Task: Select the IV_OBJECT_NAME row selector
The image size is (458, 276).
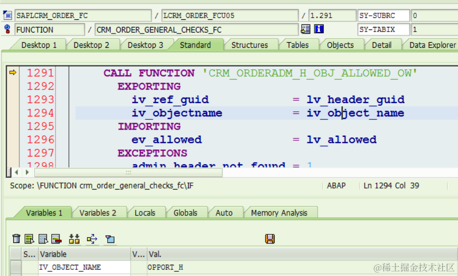Action: point(15,267)
